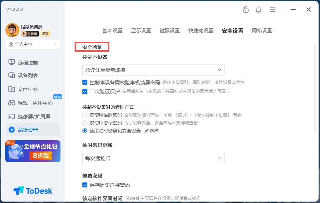This screenshot has height=203, width=320.
Task: Close the ToDesk window
Action: [309, 10]
